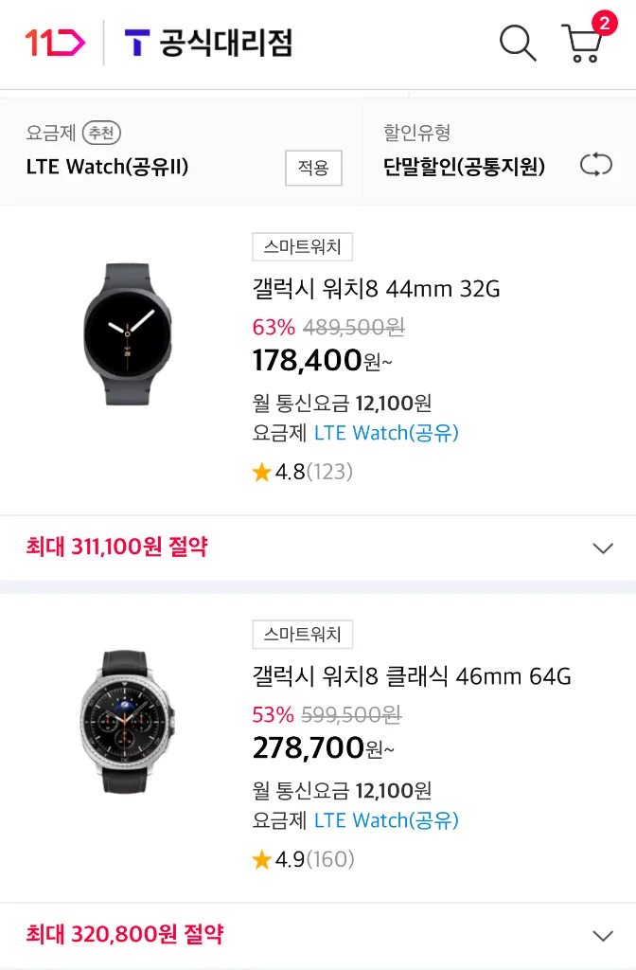Select the 추천 badge next to 요금제
The image size is (636, 970).
pyautogui.click(x=102, y=133)
